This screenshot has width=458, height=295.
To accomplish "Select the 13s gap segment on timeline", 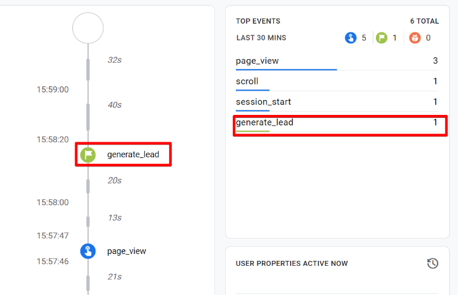I will (88, 221).
